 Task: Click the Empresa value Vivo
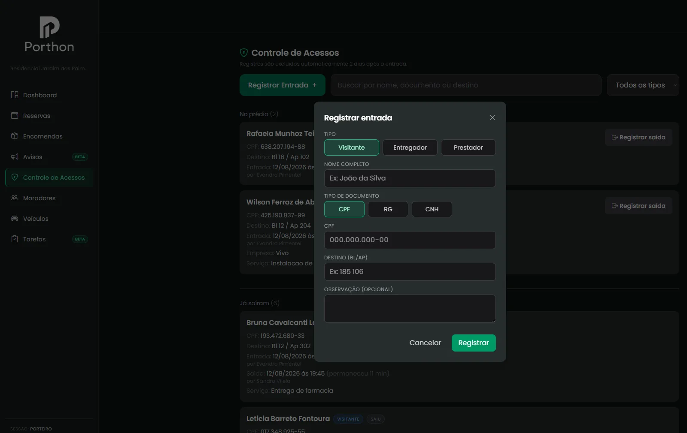pyautogui.click(x=282, y=253)
